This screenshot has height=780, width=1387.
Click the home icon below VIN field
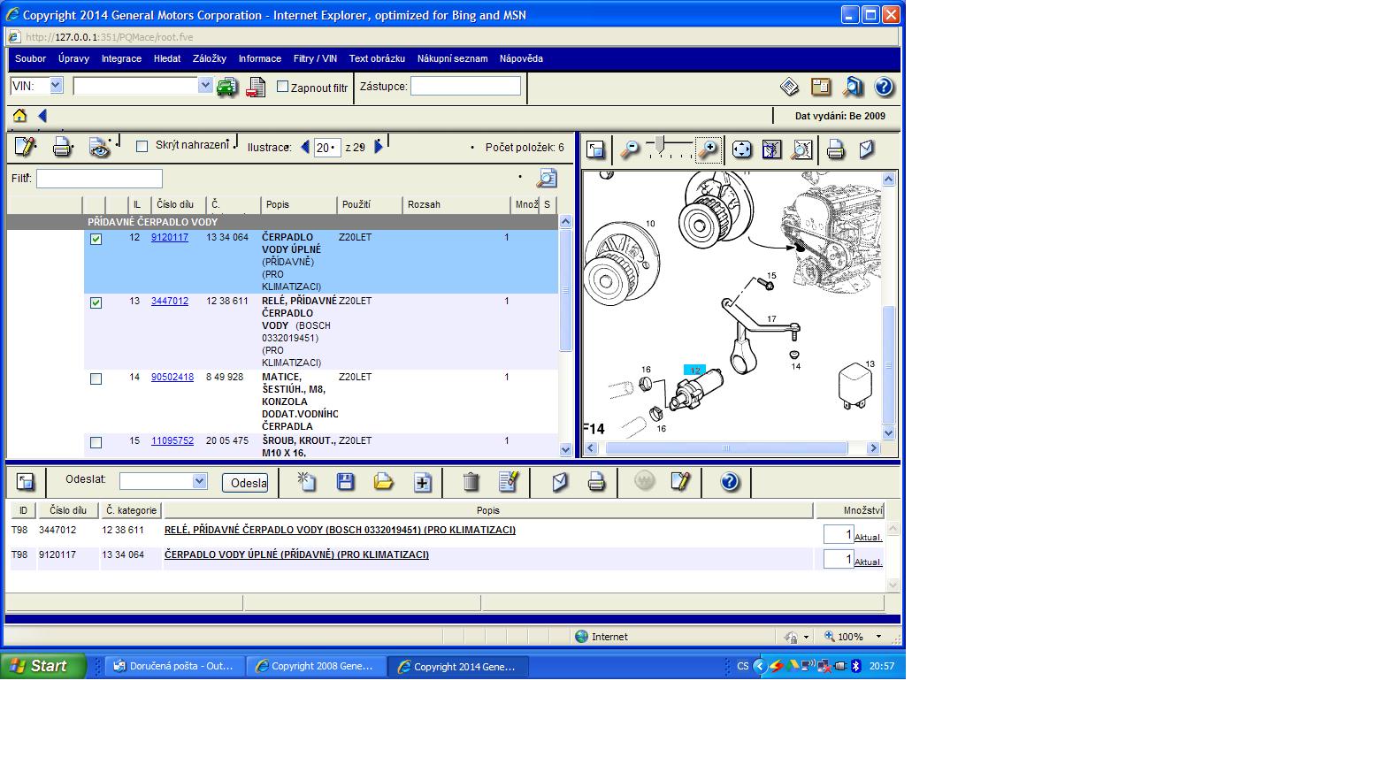(x=19, y=116)
